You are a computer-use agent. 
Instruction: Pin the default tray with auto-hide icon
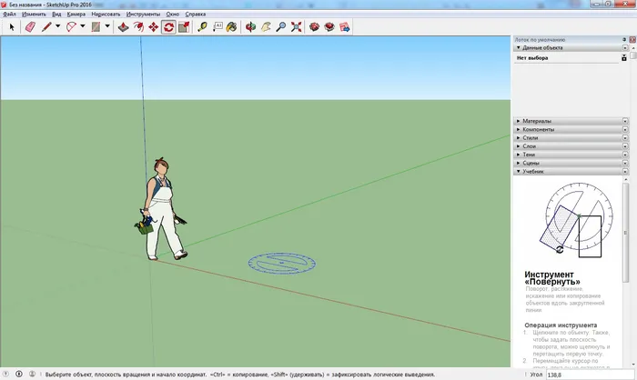[624, 40]
